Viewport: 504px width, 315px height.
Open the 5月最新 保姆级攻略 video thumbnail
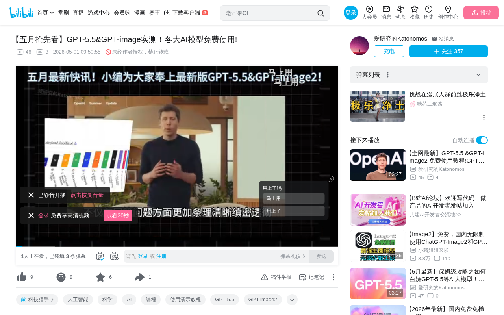(378, 283)
